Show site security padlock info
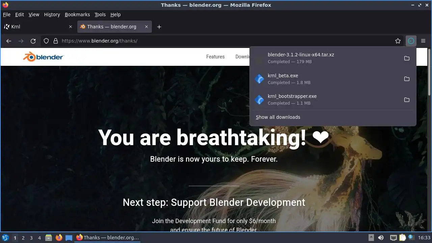Screen dimensions: 432x243 click(56, 41)
